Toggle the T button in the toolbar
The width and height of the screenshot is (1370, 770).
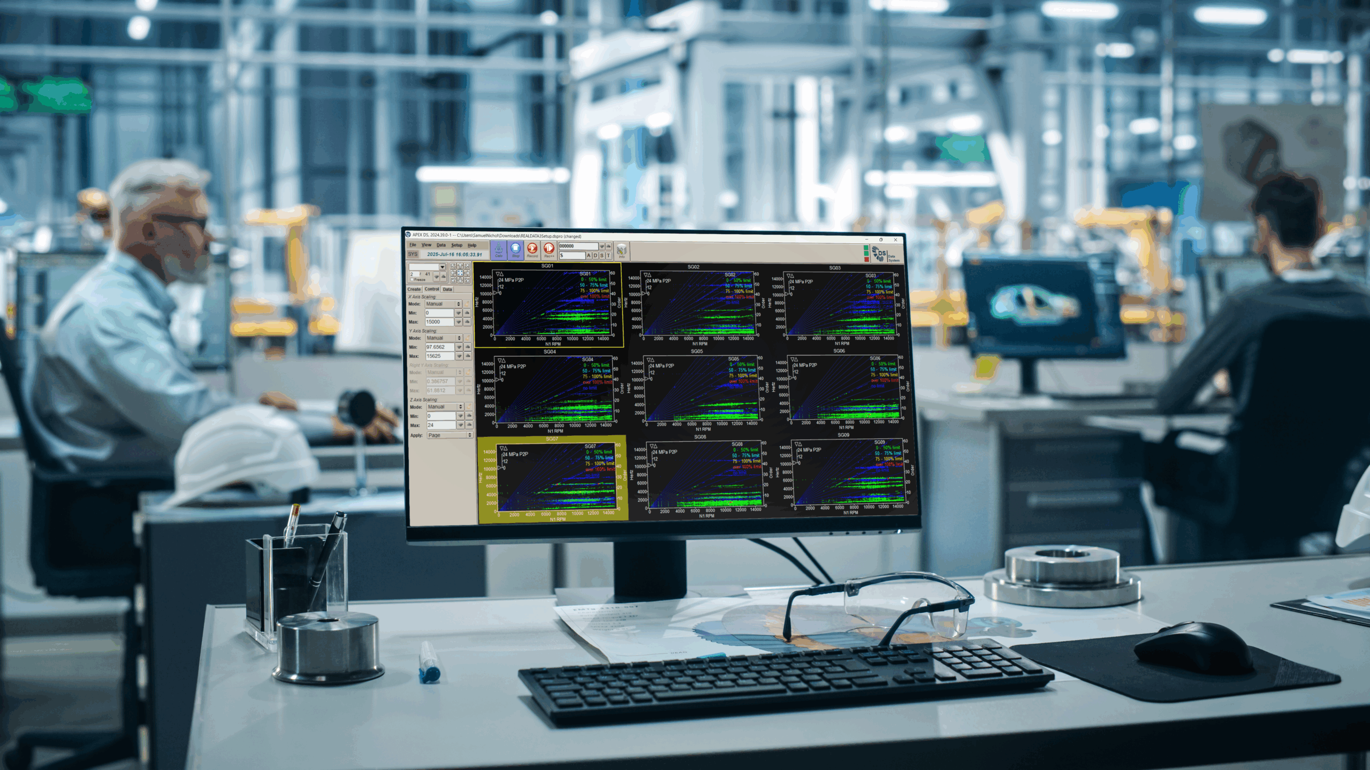point(608,256)
